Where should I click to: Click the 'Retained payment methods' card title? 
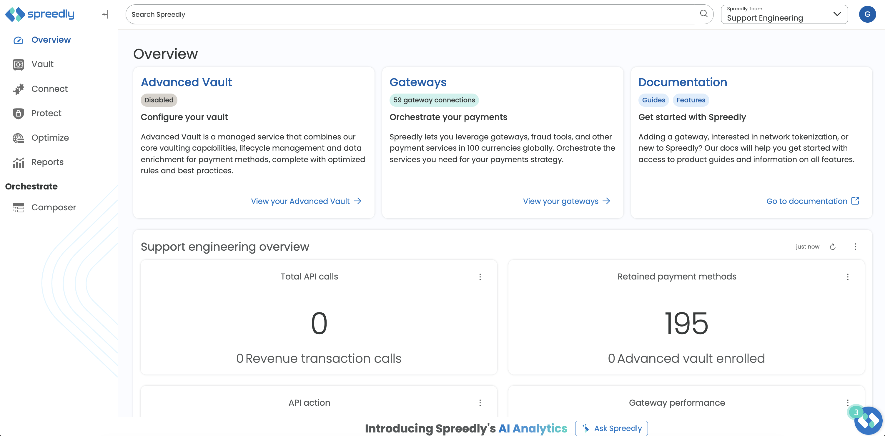coord(677,277)
